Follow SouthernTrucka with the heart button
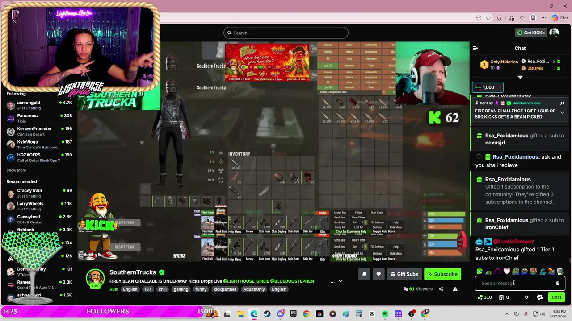 point(379,274)
